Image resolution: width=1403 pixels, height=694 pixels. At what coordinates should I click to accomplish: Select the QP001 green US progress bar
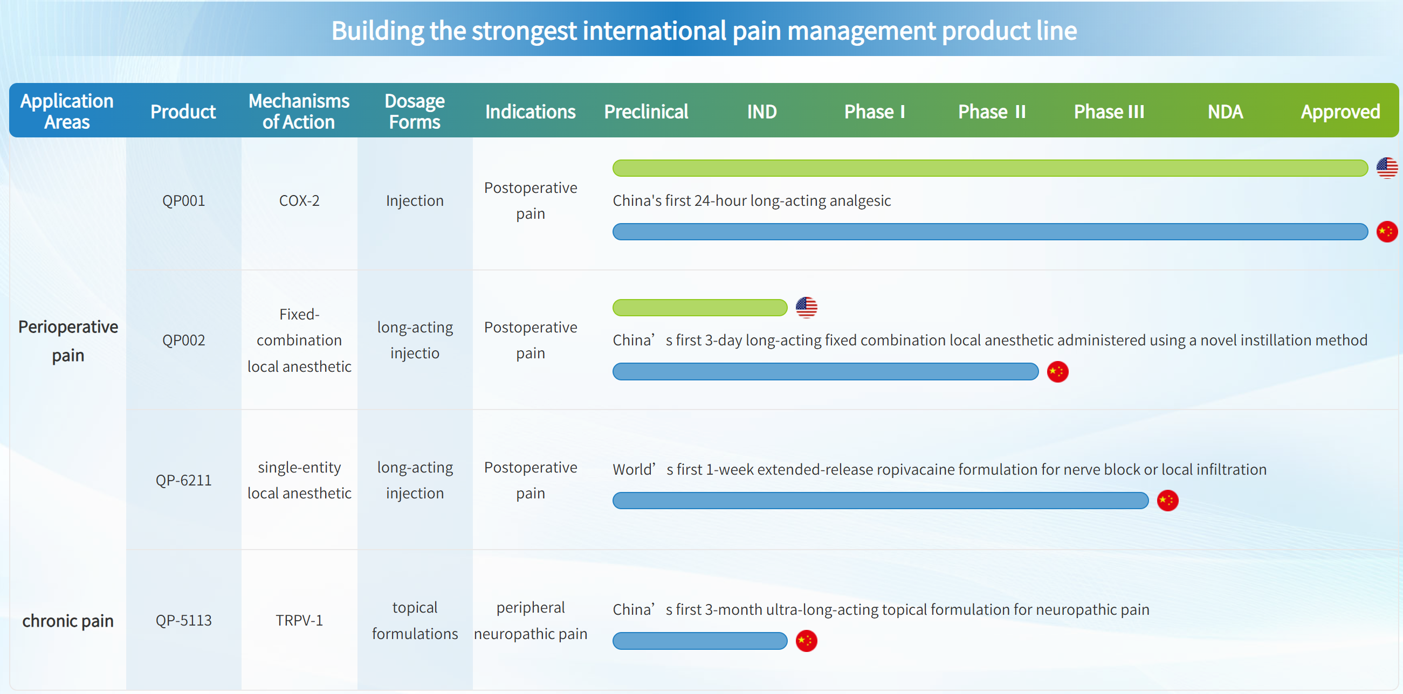tap(989, 168)
